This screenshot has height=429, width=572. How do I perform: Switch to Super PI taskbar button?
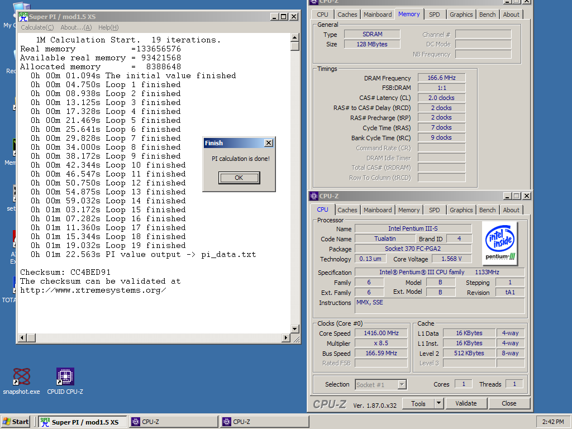tap(83, 422)
